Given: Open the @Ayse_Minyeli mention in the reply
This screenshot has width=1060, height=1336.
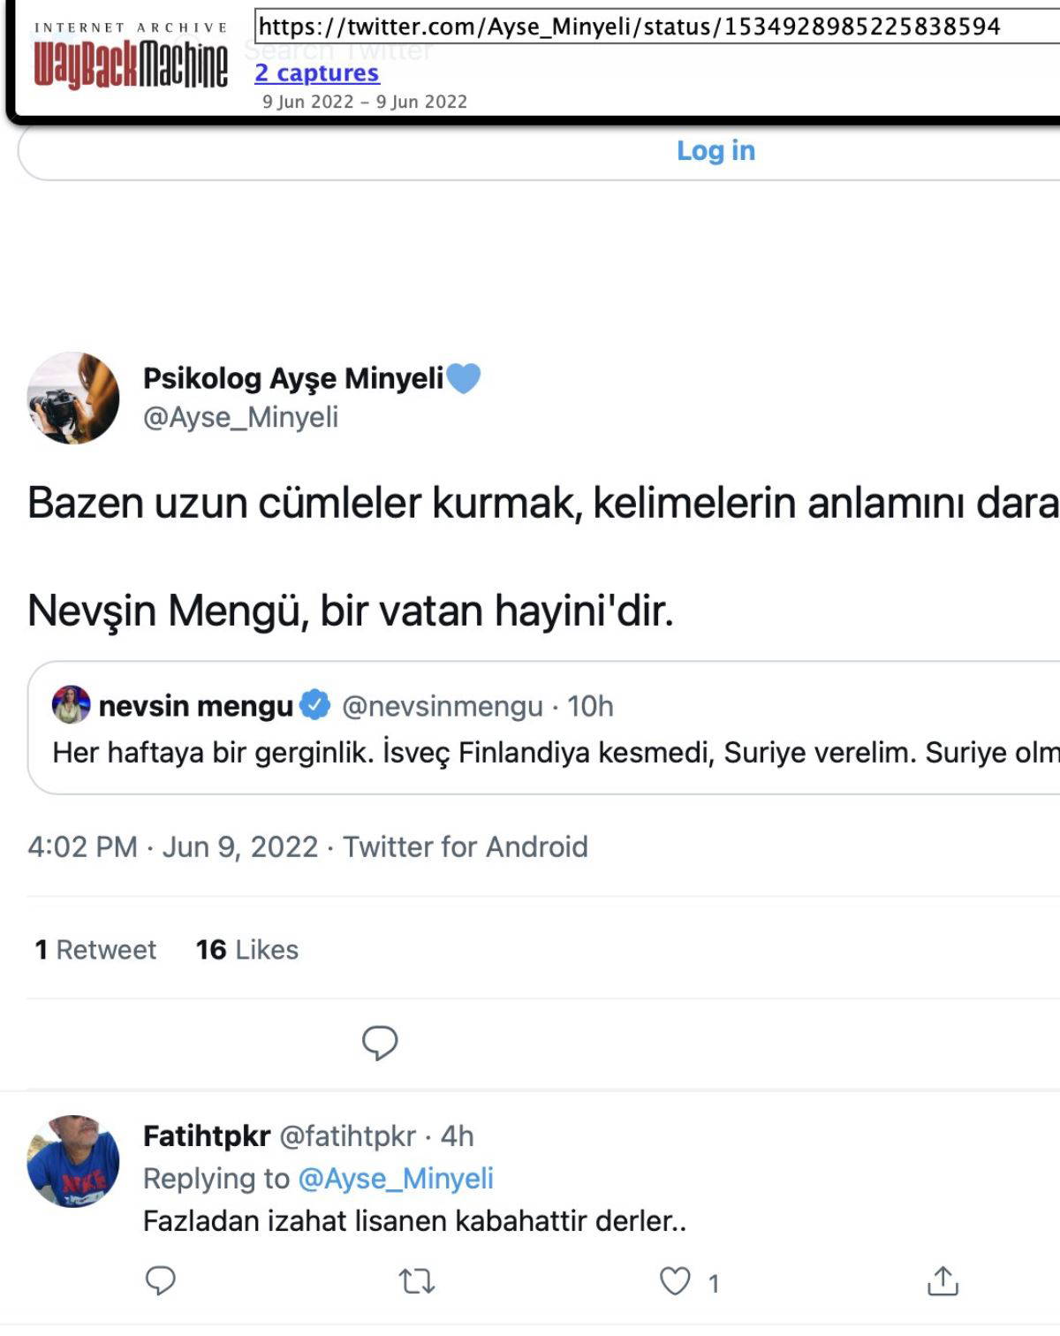Looking at the screenshot, I should coord(396,1179).
